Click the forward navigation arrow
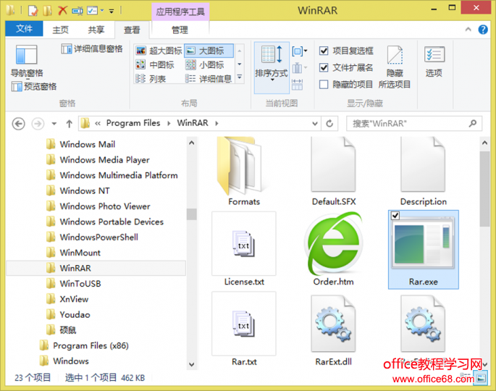 click(x=38, y=123)
